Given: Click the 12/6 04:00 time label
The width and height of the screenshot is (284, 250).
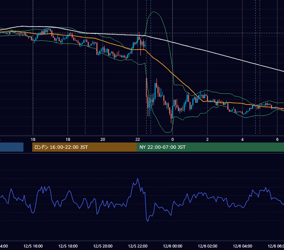Looking at the screenshot, I should pyautogui.click(x=242, y=246).
